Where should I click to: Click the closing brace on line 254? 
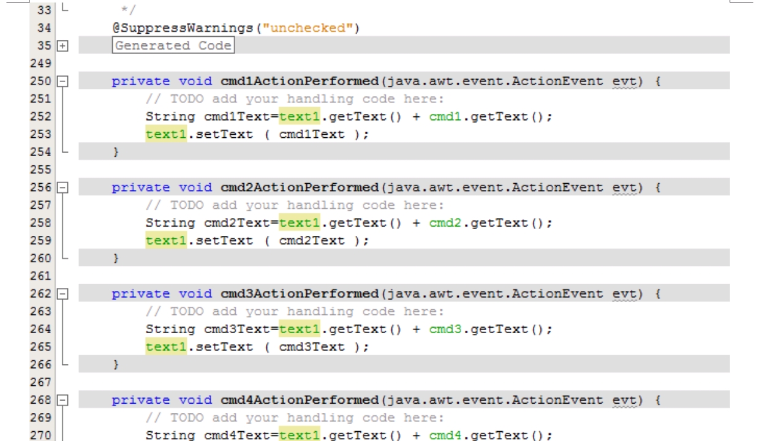point(116,152)
